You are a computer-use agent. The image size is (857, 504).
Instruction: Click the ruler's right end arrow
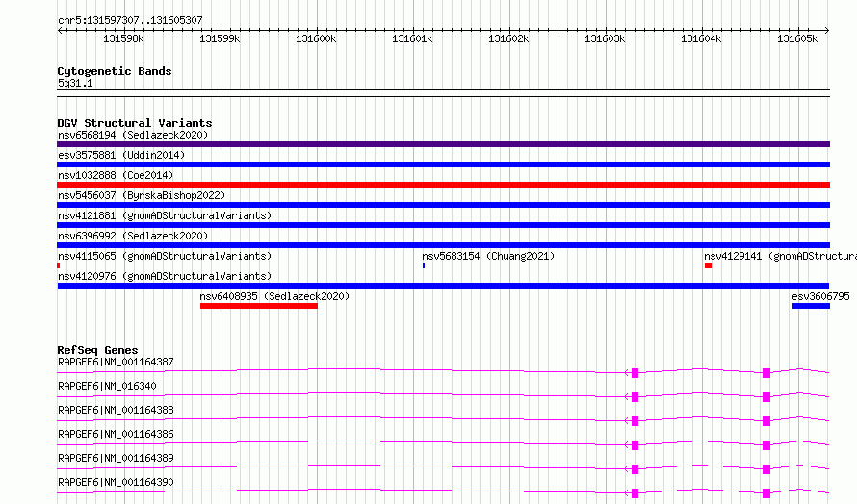[827, 30]
